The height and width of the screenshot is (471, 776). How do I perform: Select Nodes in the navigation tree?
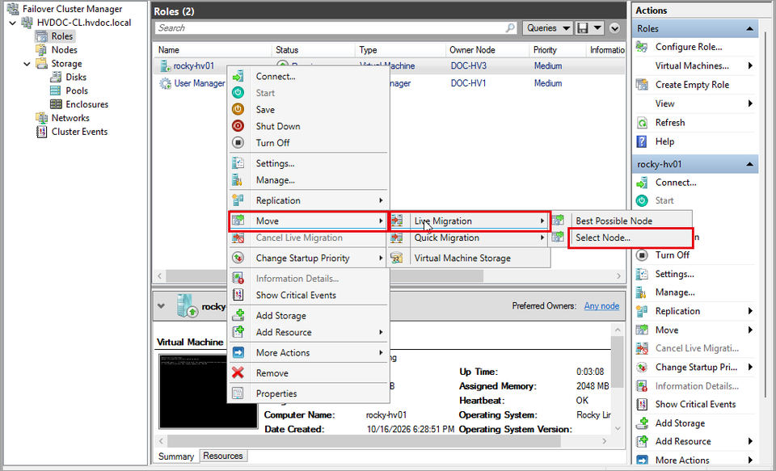click(65, 50)
